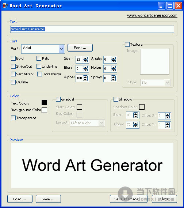Minimize the Word Art Generator window

pos(161,6)
